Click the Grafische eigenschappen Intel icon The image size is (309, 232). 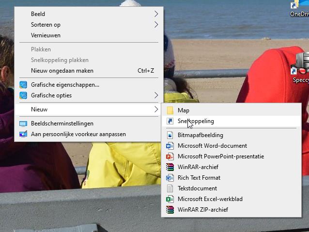23,85
